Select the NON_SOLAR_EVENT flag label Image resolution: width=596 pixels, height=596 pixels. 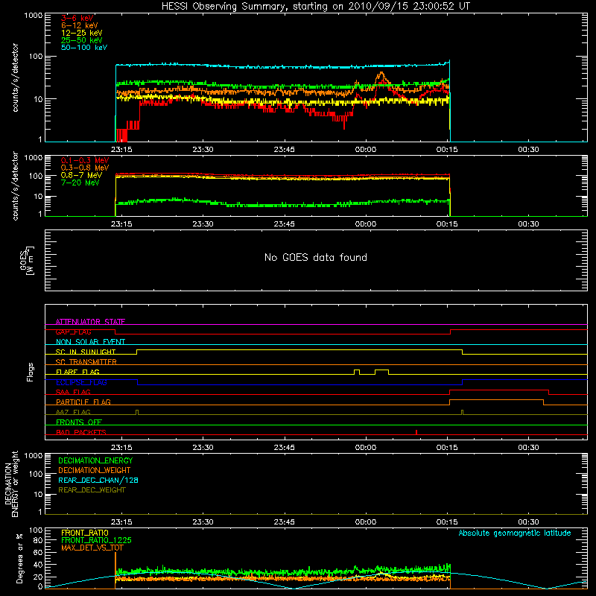pos(90,342)
